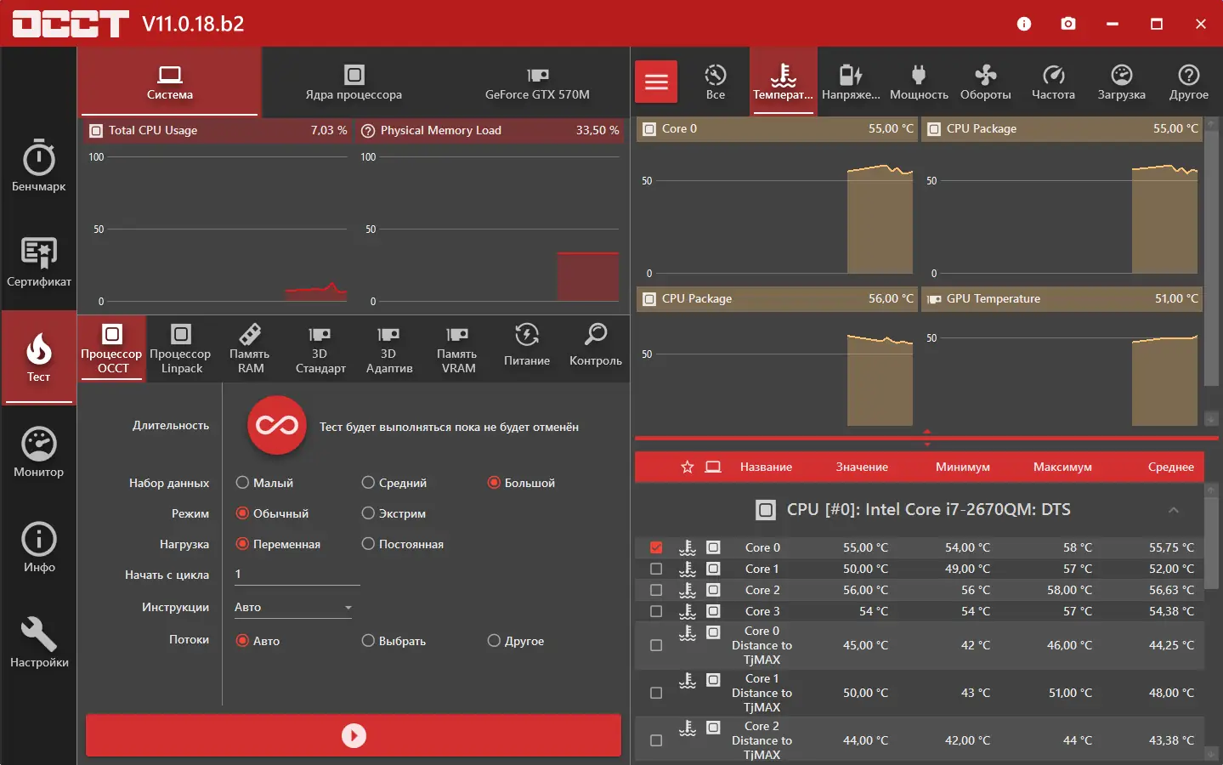The width and height of the screenshot is (1223, 765).
Task: Sort by Максимум column
Action: (x=1062, y=467)
